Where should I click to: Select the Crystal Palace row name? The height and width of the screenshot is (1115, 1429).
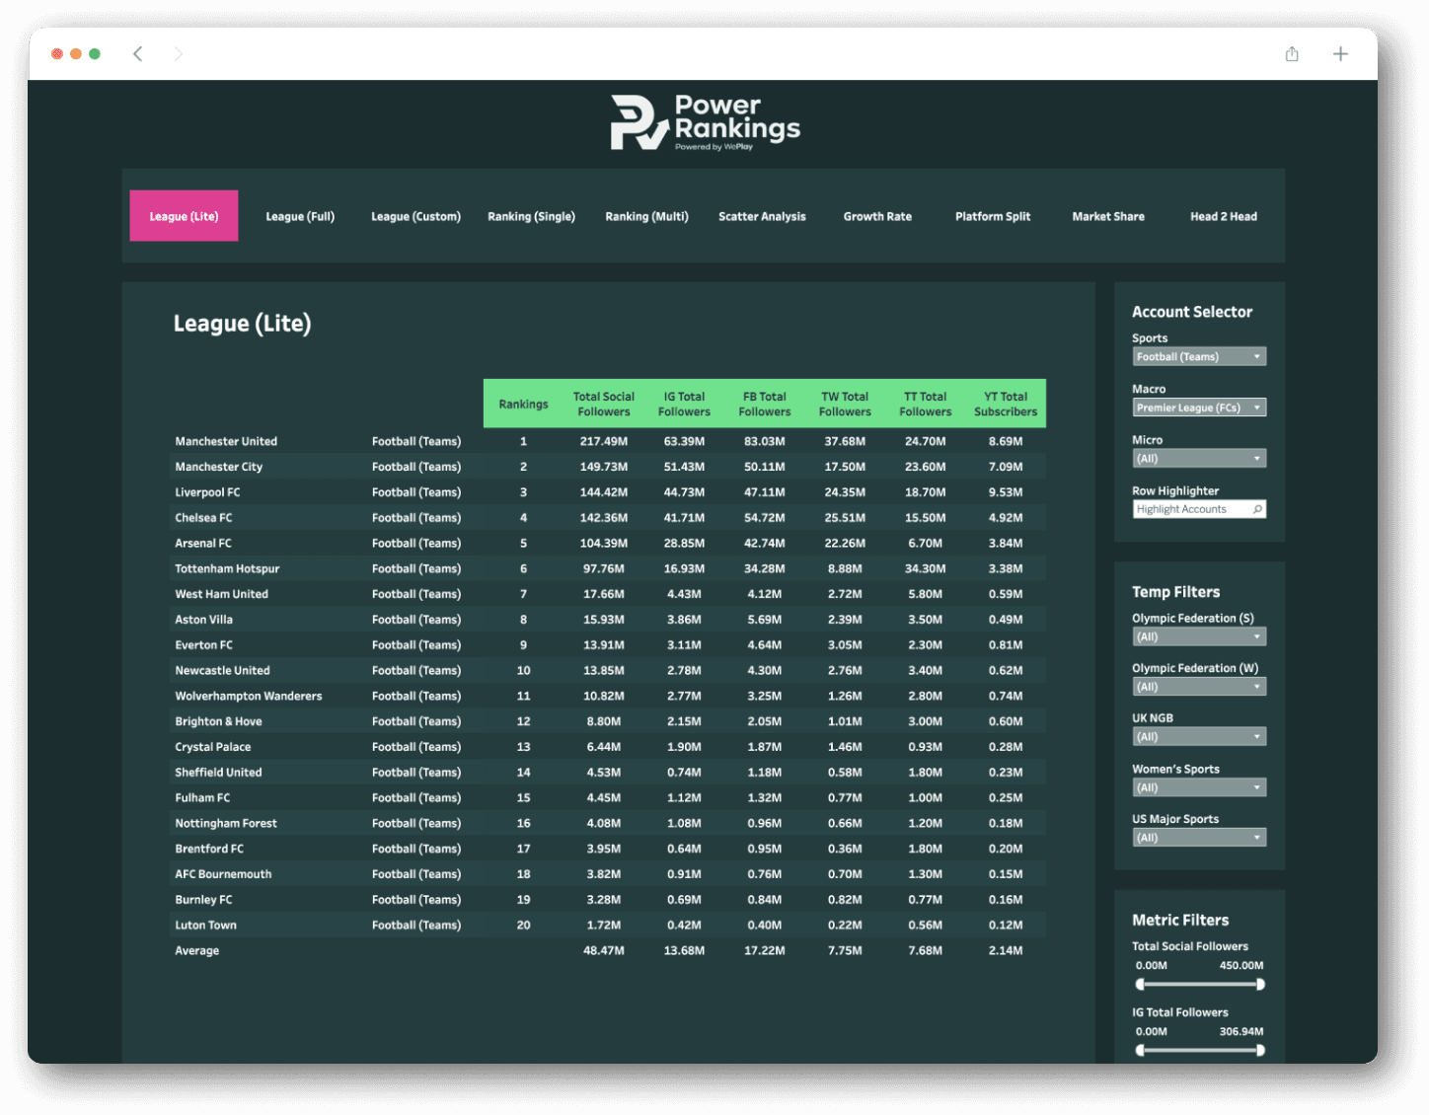[213, 748]
